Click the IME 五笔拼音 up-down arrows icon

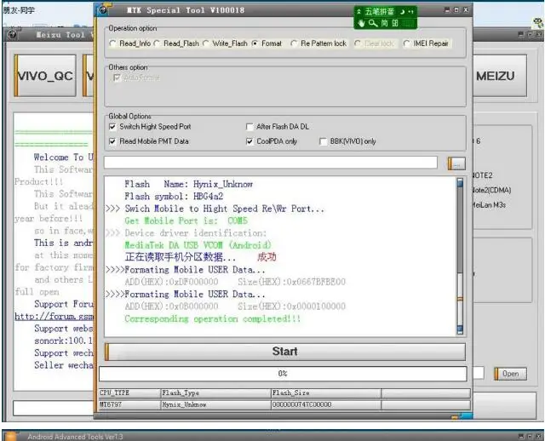coord(359,11)
